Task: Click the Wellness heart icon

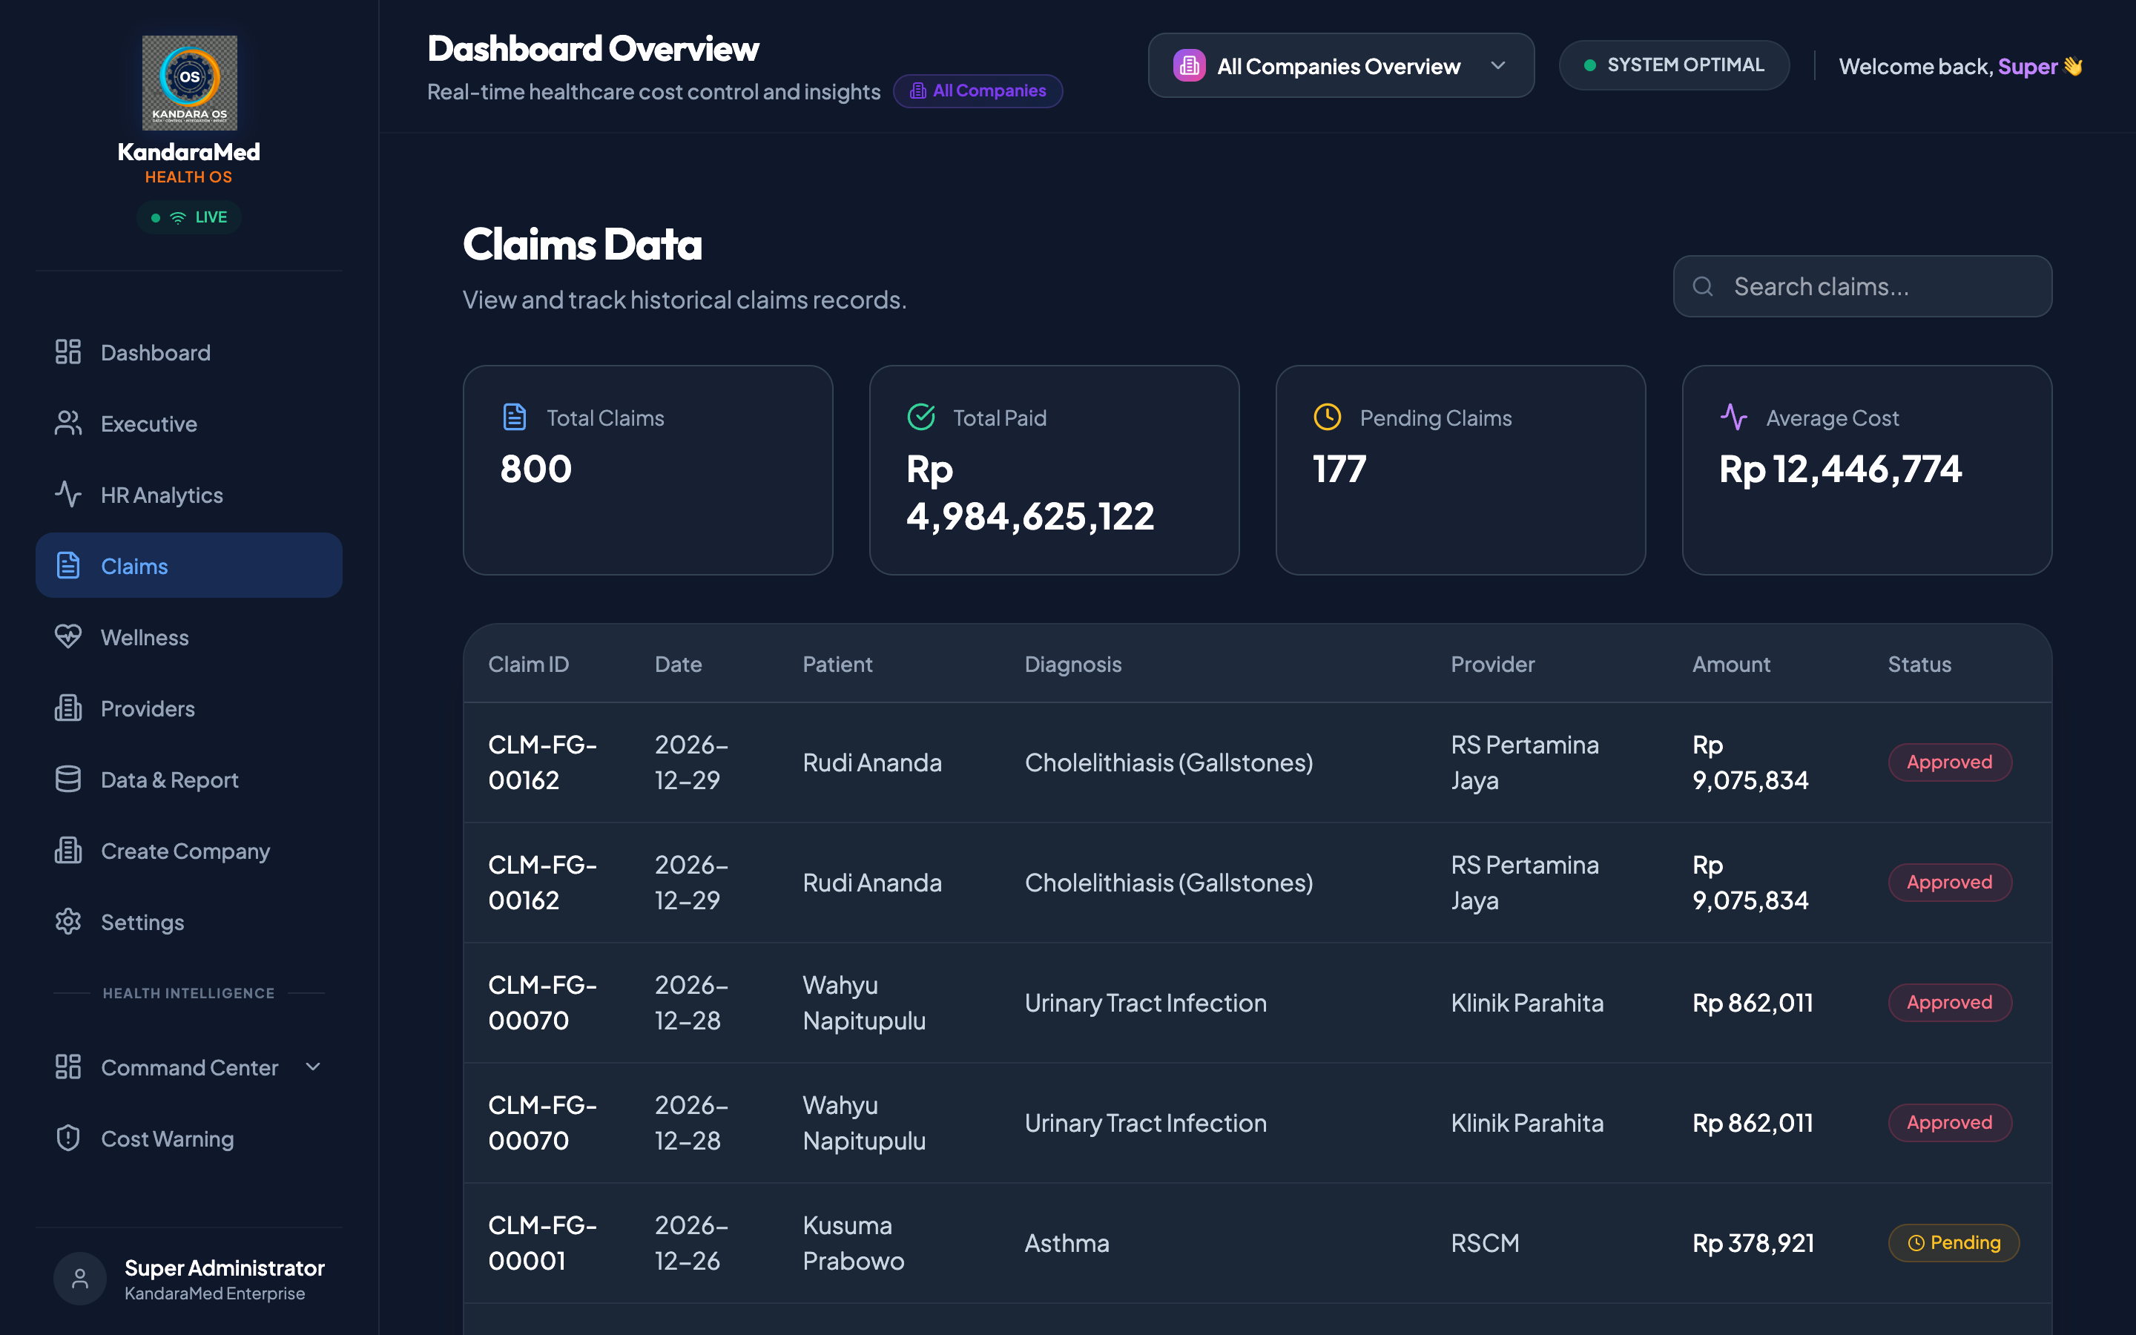Action: point(68,636)
